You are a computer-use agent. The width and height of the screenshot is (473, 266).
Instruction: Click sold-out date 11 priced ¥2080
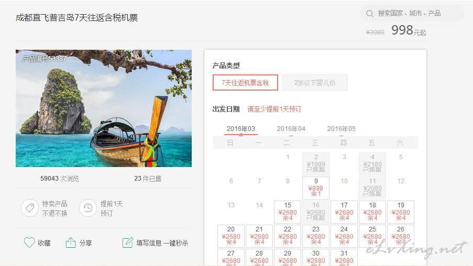pos(372,187)
